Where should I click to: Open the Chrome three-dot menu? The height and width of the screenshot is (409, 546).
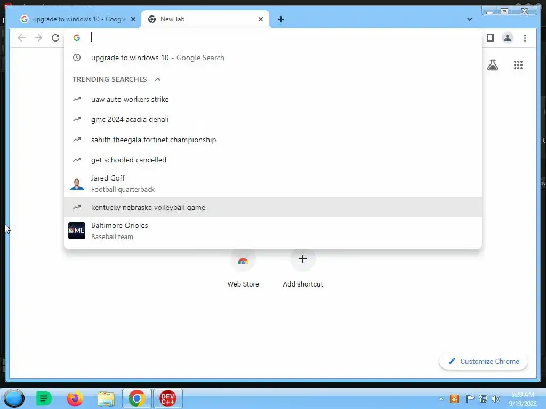(525, 38)
